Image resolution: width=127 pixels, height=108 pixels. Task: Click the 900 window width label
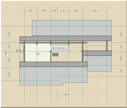(20, 50)
